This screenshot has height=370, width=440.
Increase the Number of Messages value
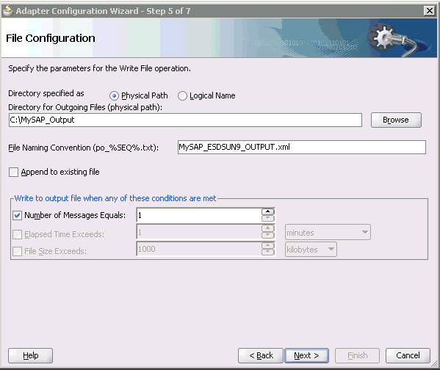[x=267, y=211]
